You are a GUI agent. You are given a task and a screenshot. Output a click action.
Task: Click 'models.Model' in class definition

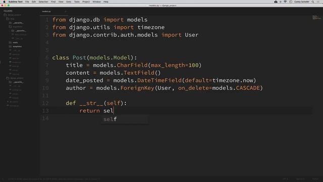[110, 58]
